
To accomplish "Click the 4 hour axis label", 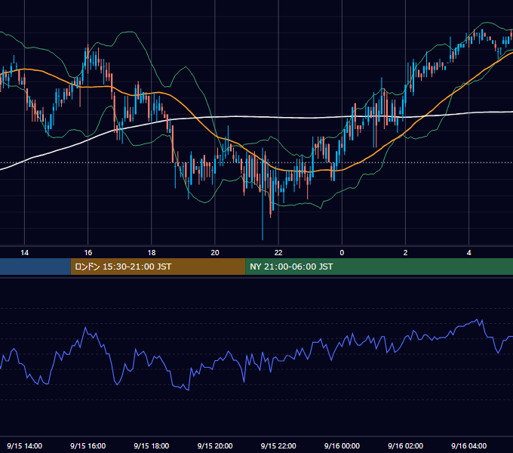I will pos(468,253).
